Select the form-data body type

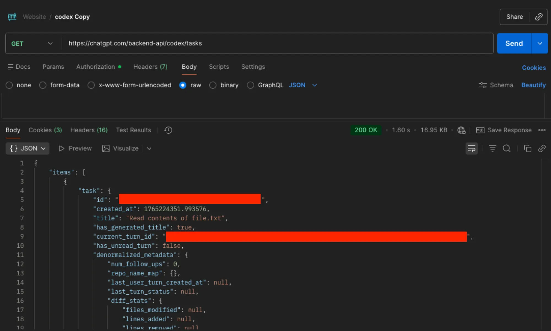point(43,85)
